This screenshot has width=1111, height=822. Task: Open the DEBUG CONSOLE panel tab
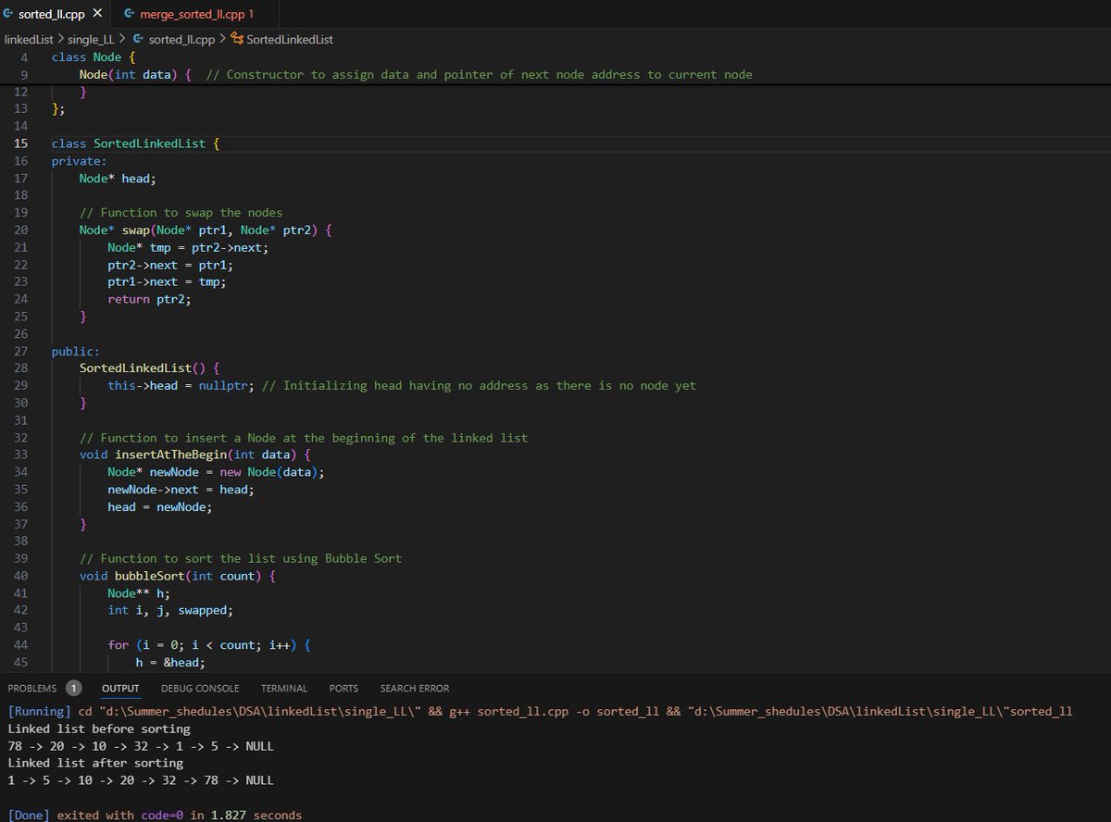pyautogui.click(x=200, y=689)
